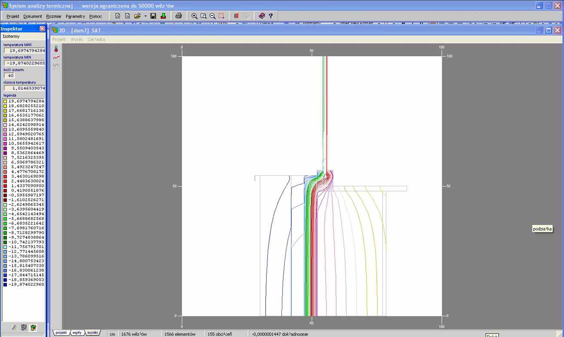Switch to the wyniki tab
This screenshot has height=337, width=564.
pos(92,333)
